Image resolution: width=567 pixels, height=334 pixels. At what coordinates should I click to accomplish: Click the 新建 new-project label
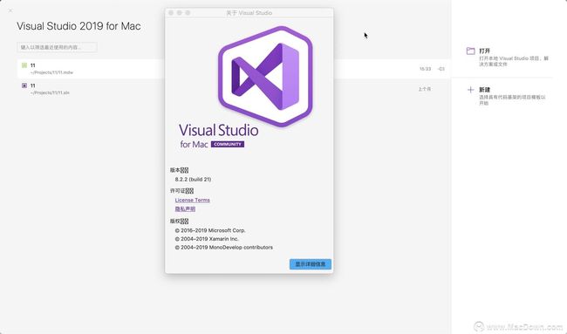pos(484,90)
